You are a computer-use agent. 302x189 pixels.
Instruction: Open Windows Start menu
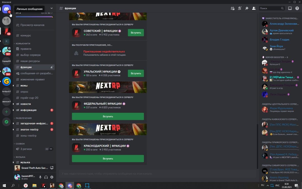tap(4, 186)
